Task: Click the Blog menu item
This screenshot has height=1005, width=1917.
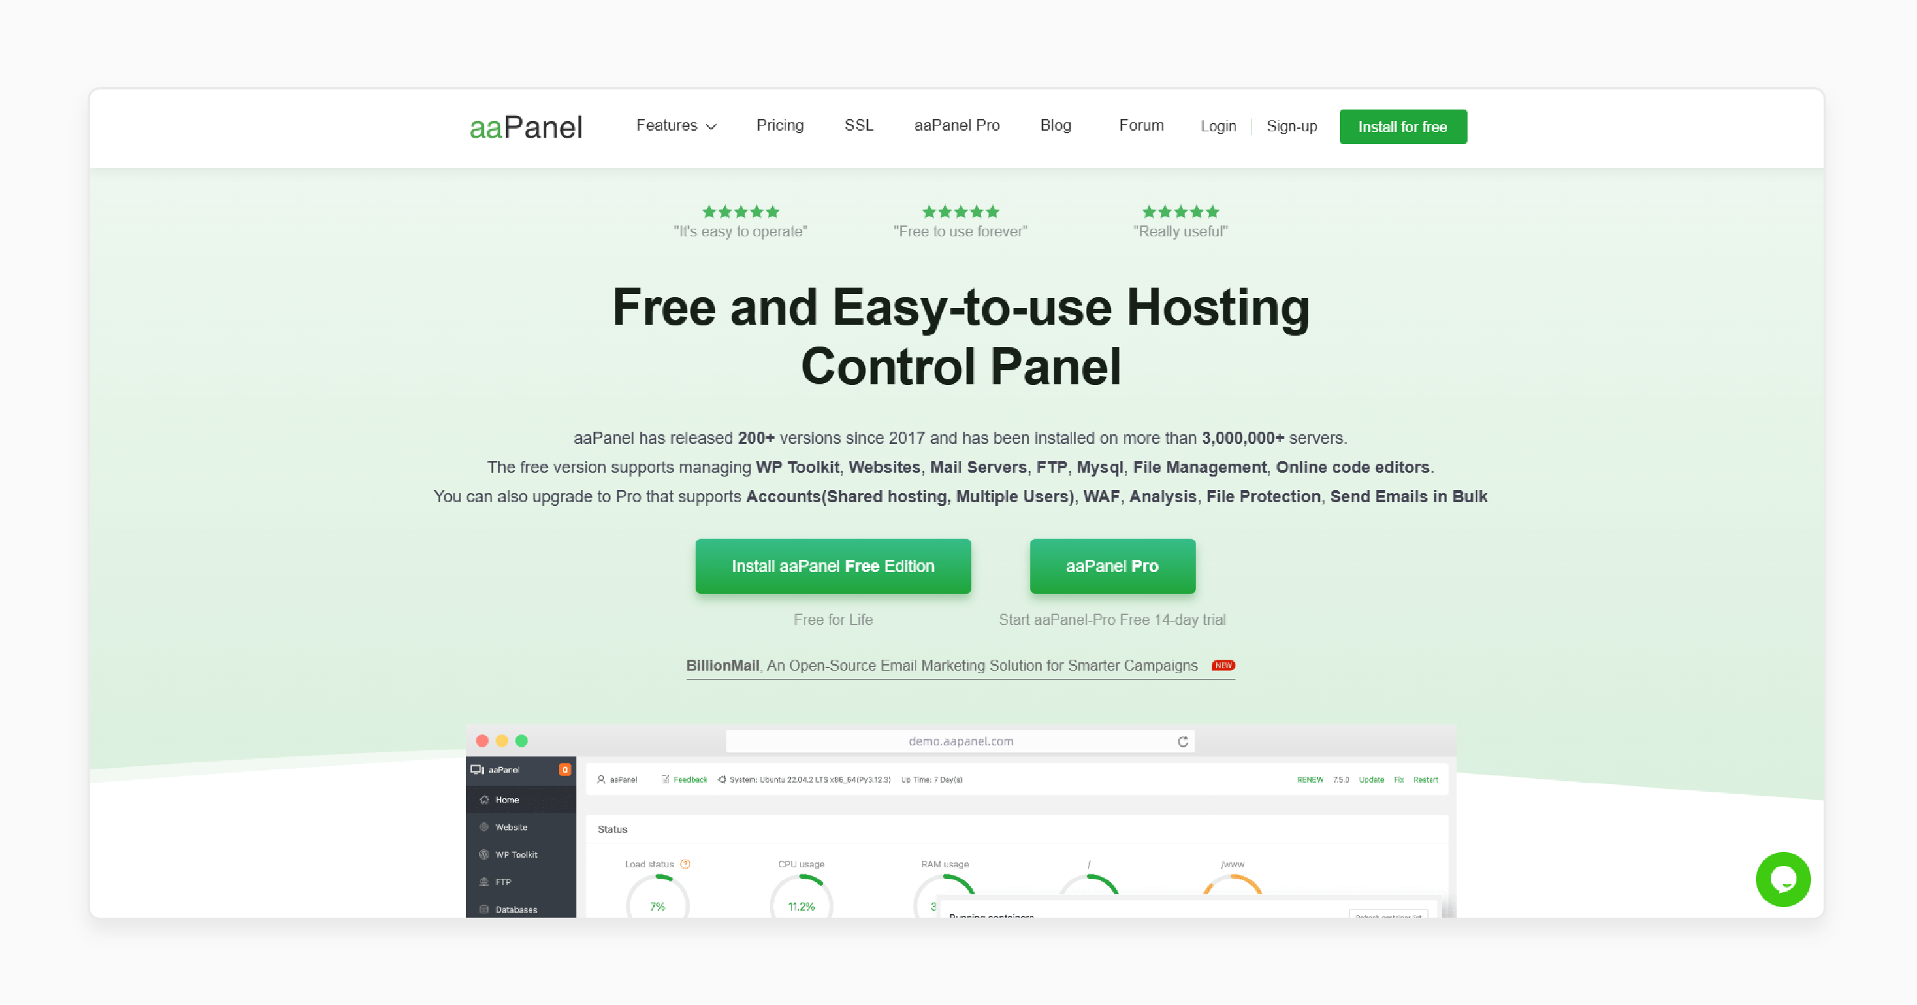Action: pos(1057,126)
